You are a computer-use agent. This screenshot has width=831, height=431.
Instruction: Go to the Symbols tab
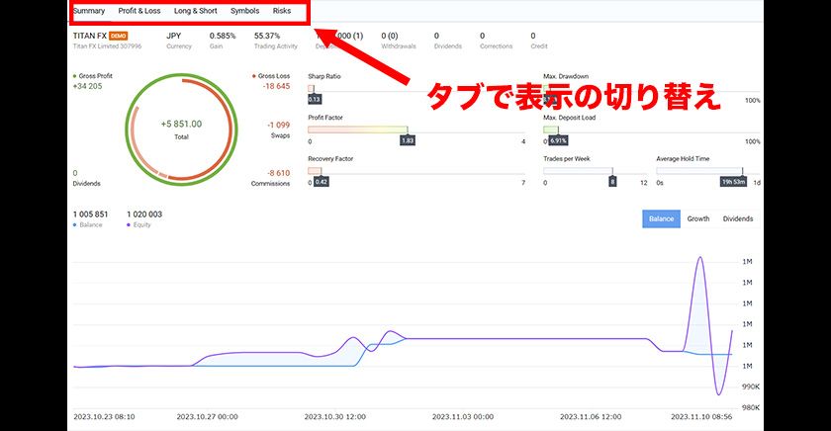point(245,11)
